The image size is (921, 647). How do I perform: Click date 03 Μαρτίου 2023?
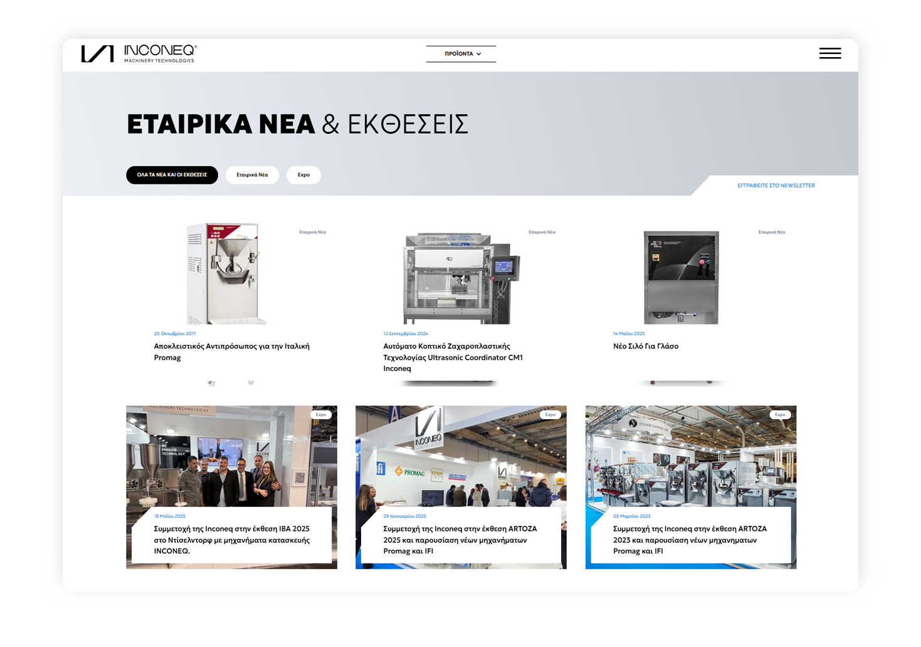[x=631, y=516]
